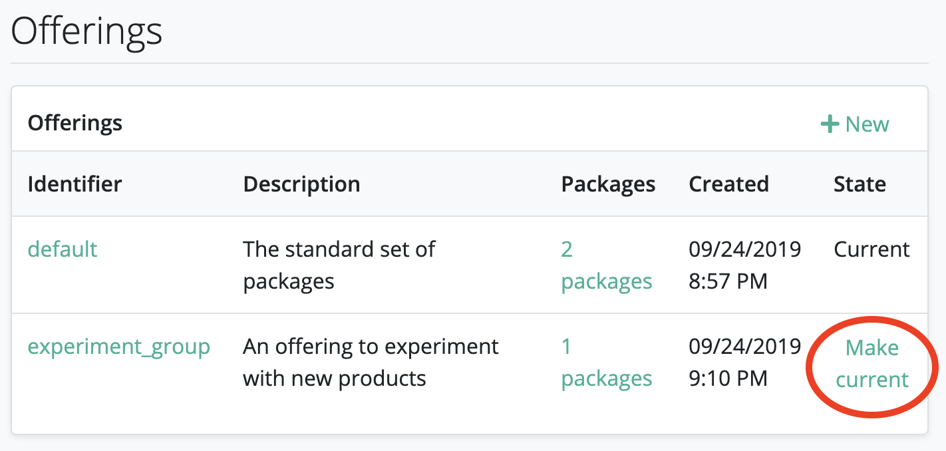
Task: Select the State column header
Action: (x=860, y=184)
